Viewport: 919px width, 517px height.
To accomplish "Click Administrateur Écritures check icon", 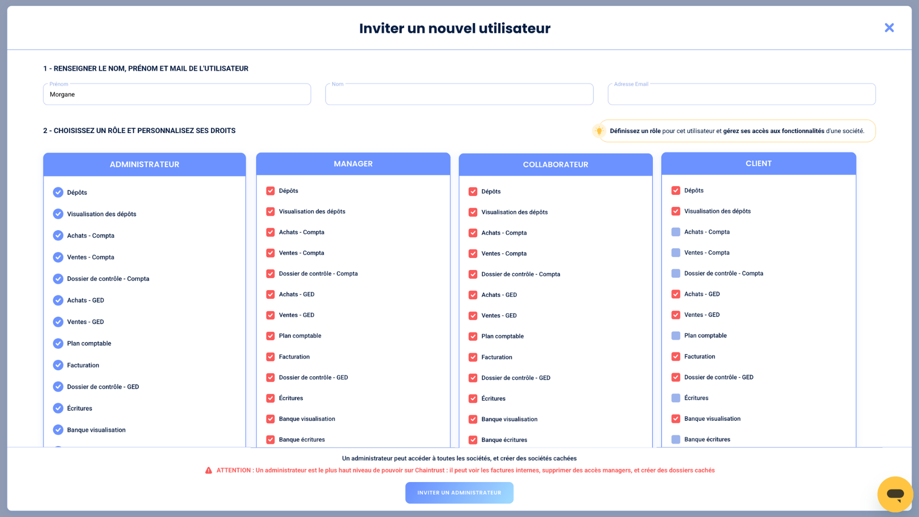I will 58,408.
